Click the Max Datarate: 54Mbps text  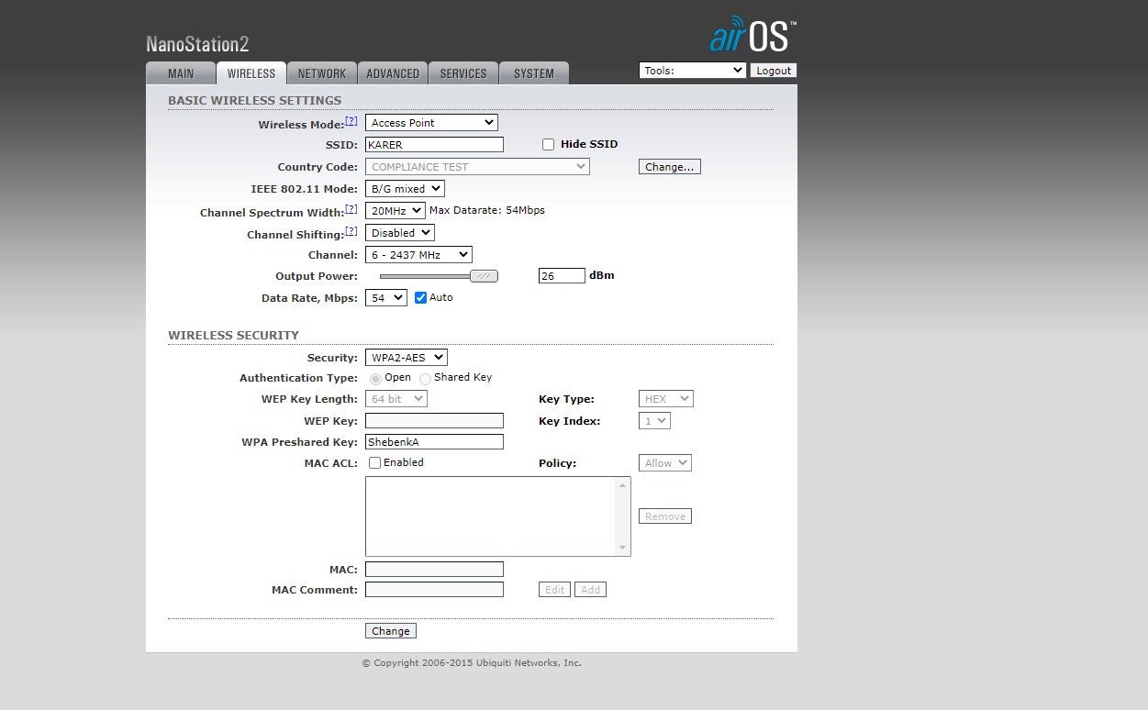coord(486,210)
